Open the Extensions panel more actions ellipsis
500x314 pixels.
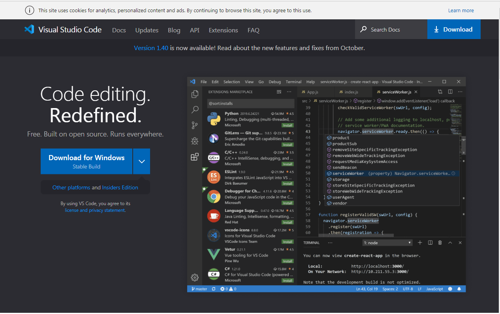[x=289, y=92]
